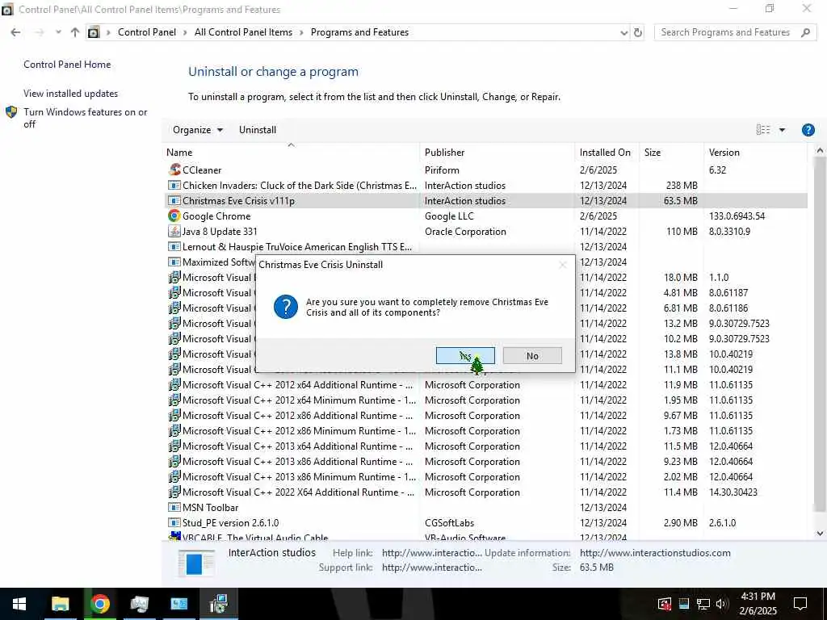The image size is (827, 620).
Task: Open the Control Panel Home link
Action: [67, 65]
